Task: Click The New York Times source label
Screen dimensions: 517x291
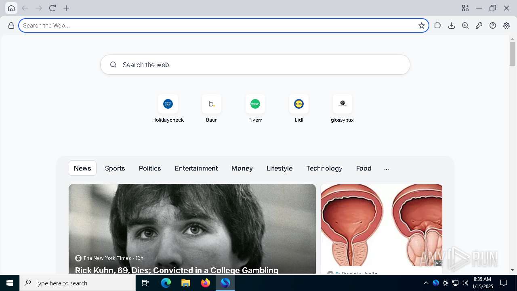Action: click(107, 258)
